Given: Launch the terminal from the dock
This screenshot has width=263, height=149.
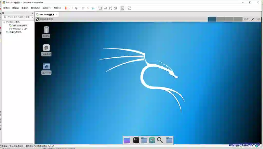Looking at the screenshot, I should [136, 140].
